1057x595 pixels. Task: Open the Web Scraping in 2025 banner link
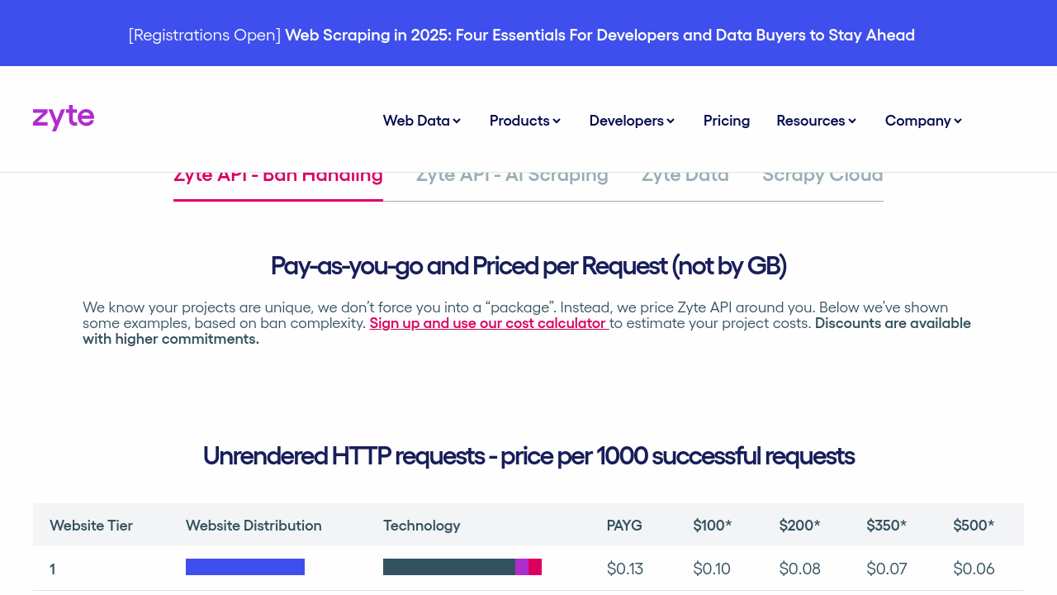[600, 35]
